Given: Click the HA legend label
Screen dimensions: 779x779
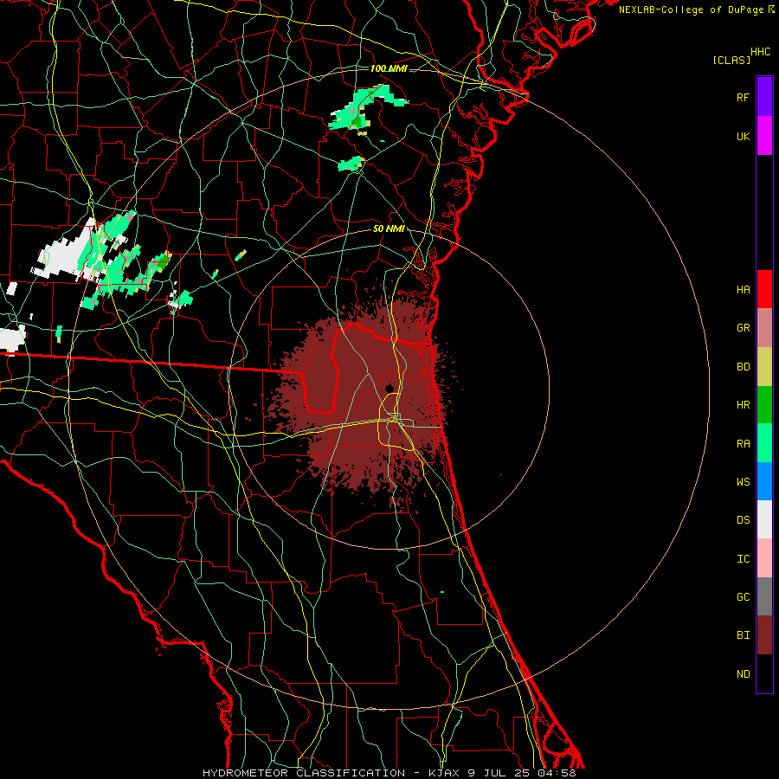Looking at the screenshot, I should pyautogui.click(x=743, y=290).
